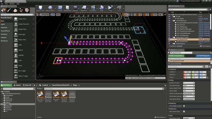Open the File menu

(2, 4)
